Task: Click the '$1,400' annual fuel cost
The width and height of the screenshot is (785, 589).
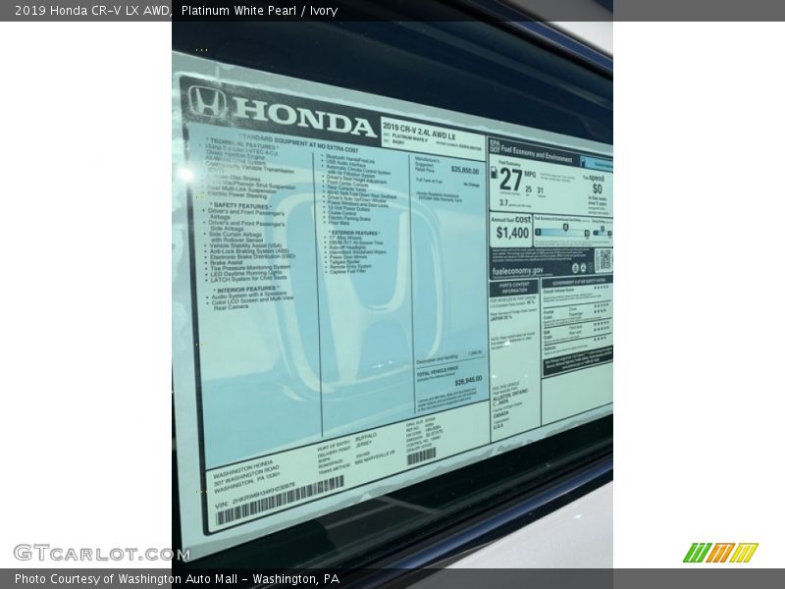Action: (512, 233)
